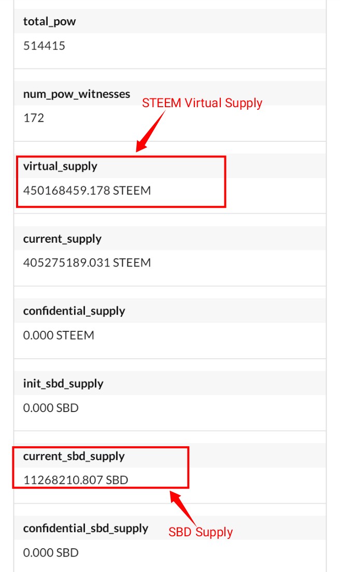The width and height of the screenshot is (340, 572).
Task: Select the 172 witnesses value
Action: pyautogui.click(x=34, y=118)
